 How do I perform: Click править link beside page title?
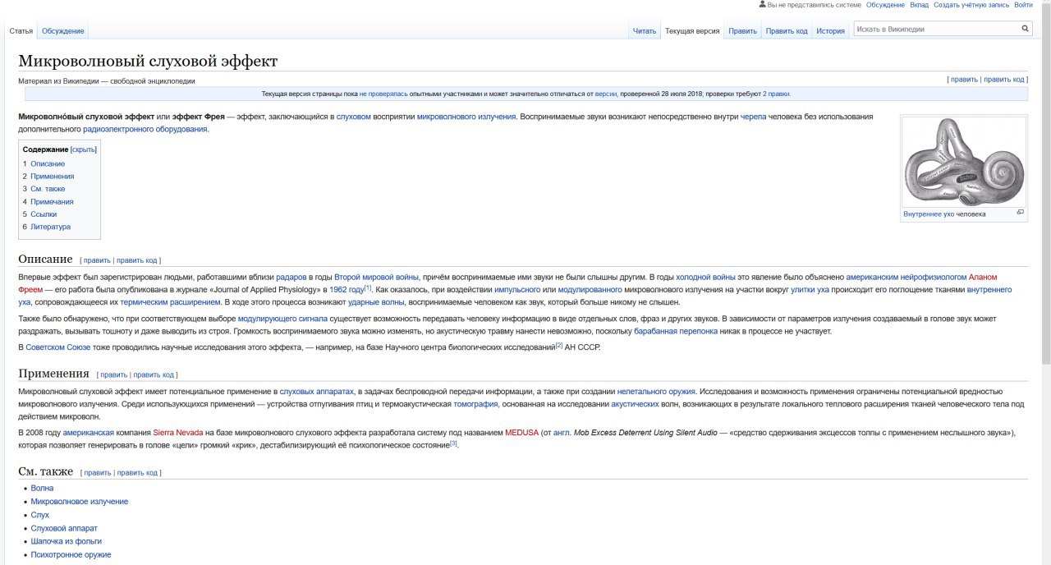coord(964,80)
